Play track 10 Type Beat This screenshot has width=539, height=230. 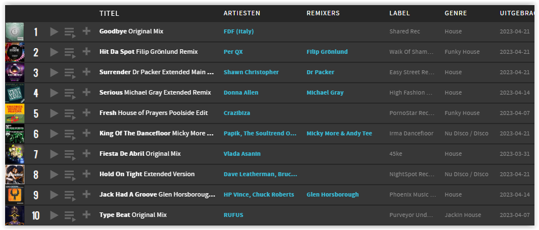click(x=54, y=215)
